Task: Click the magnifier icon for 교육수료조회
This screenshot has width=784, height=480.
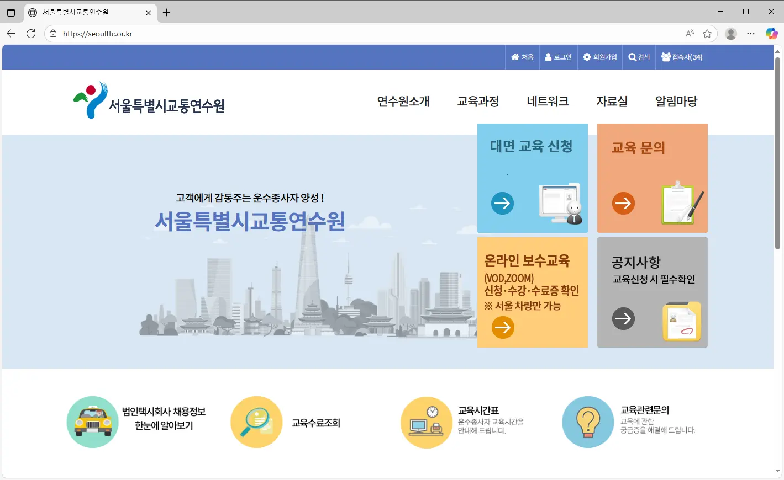Action: [x=256, y=422]
